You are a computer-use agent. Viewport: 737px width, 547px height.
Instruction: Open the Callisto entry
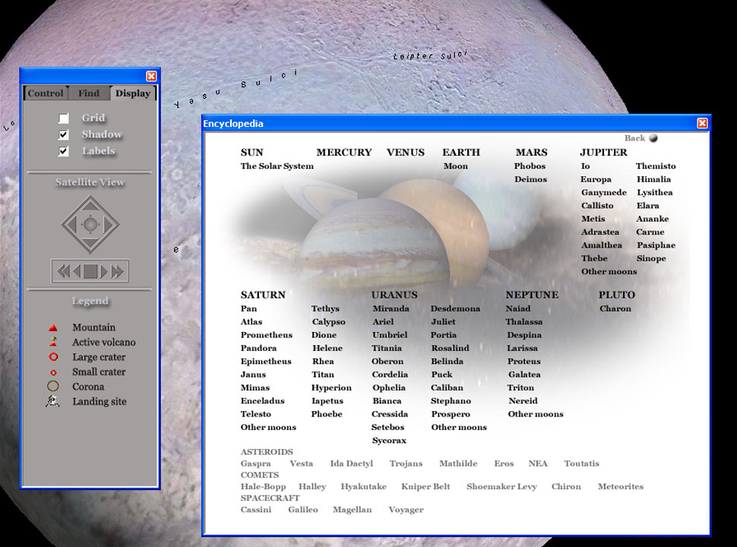[x=597, y=205]
